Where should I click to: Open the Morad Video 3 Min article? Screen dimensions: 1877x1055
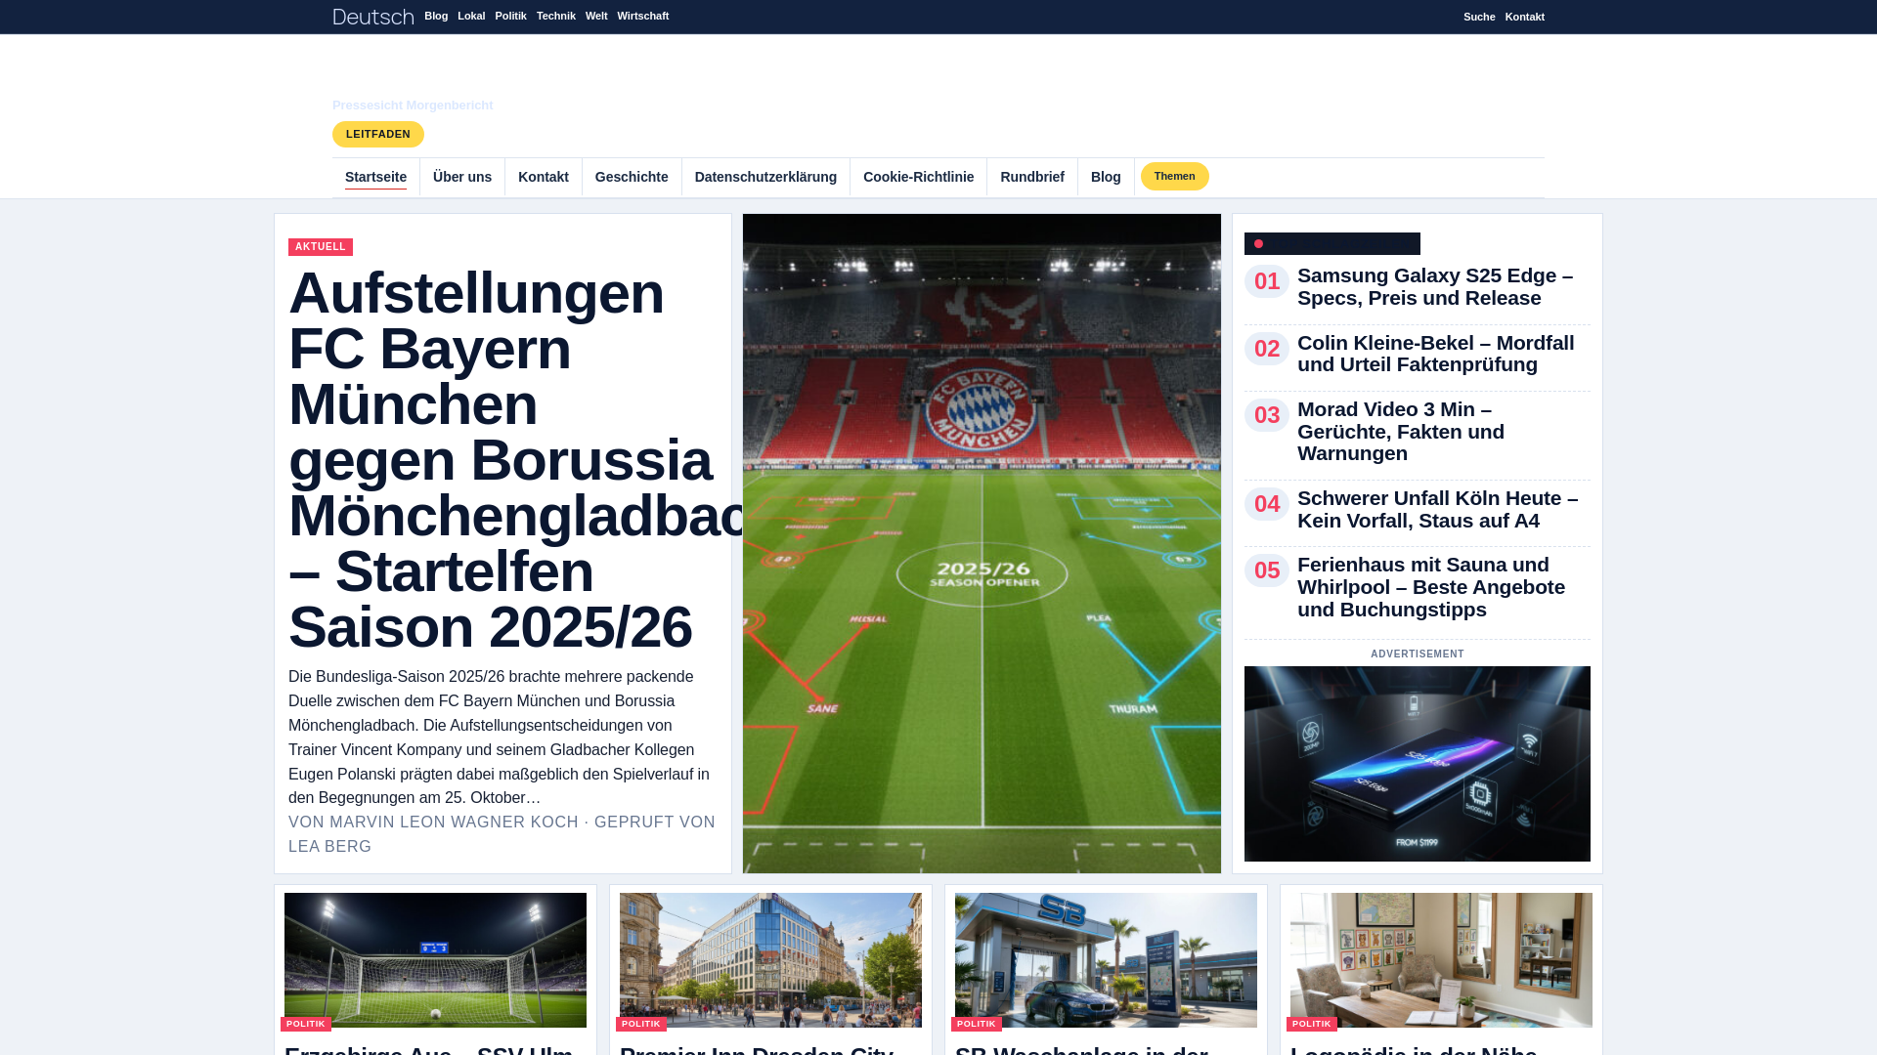coord(1401,432)
